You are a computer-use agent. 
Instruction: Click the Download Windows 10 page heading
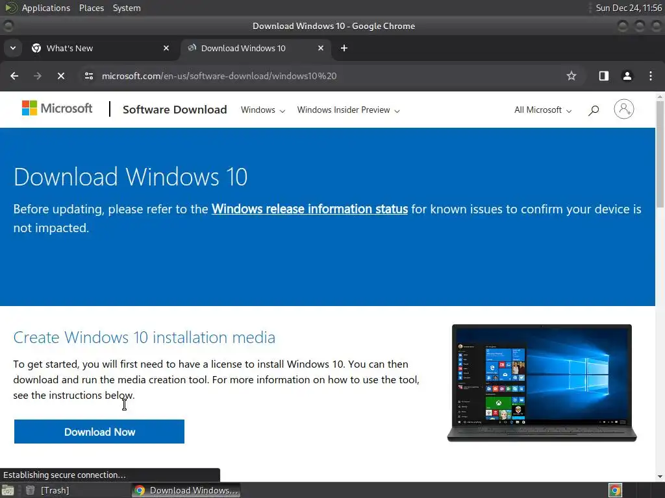click(131, 177)
